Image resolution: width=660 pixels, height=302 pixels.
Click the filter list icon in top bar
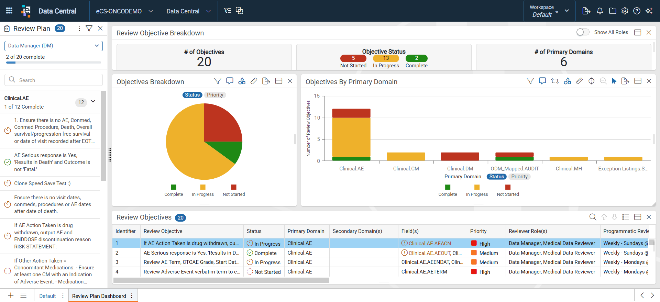click(227, 11)
